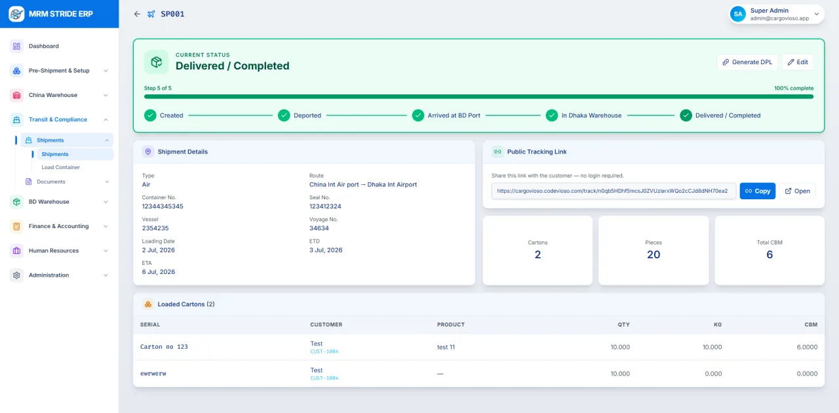Click the Pieces count card
Image resolution: width=839 pixels, height=413 pixels.
pyautogui.click(x=654, y=250)
